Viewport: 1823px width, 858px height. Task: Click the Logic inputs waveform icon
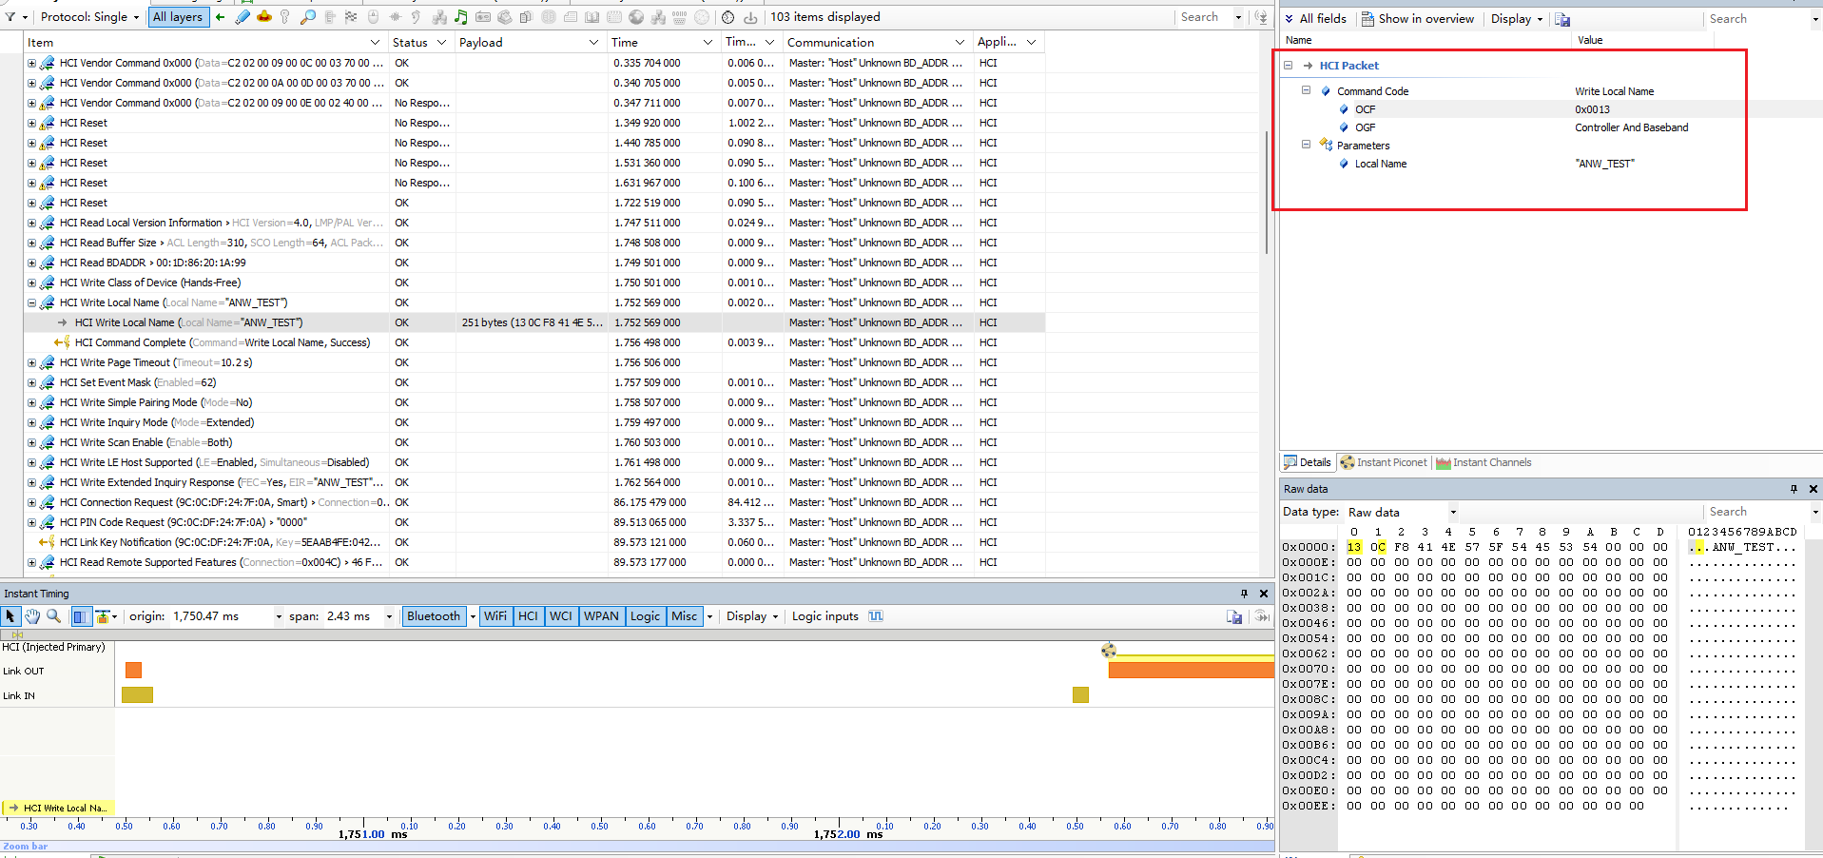[x=876, y=616]
